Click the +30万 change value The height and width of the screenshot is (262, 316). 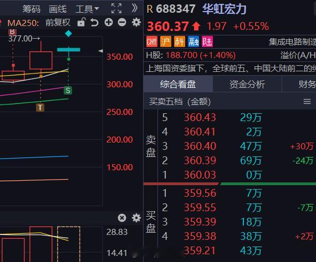[x=302, y=146]
